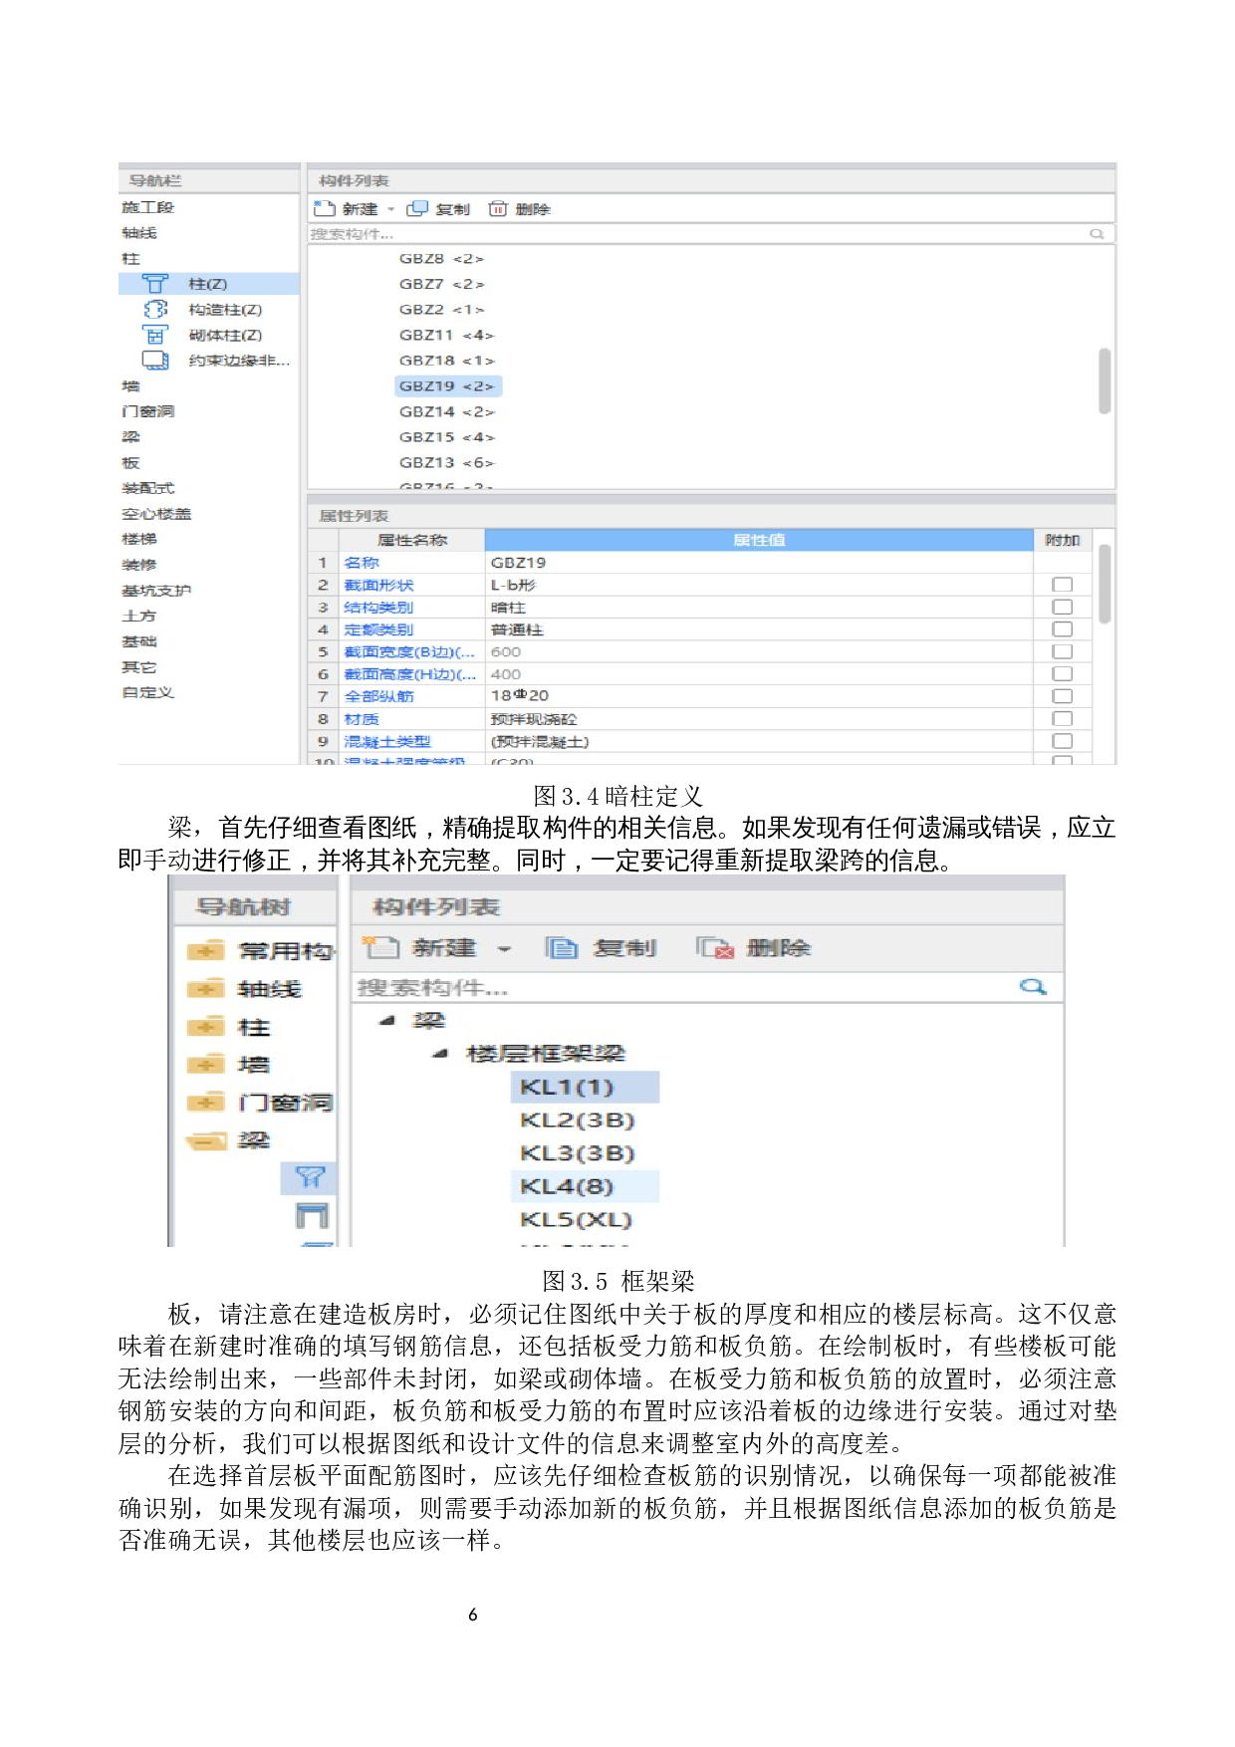Viewport: 1235px width, 1747px height.
Task: Select the 柱(Z) column icon in navigation bar
Action: [x=155, y=284]
